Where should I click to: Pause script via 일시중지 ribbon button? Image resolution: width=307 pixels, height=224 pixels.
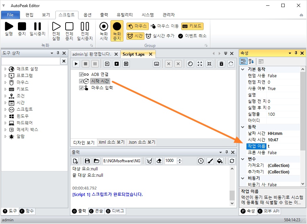click(x=38, y=29)
